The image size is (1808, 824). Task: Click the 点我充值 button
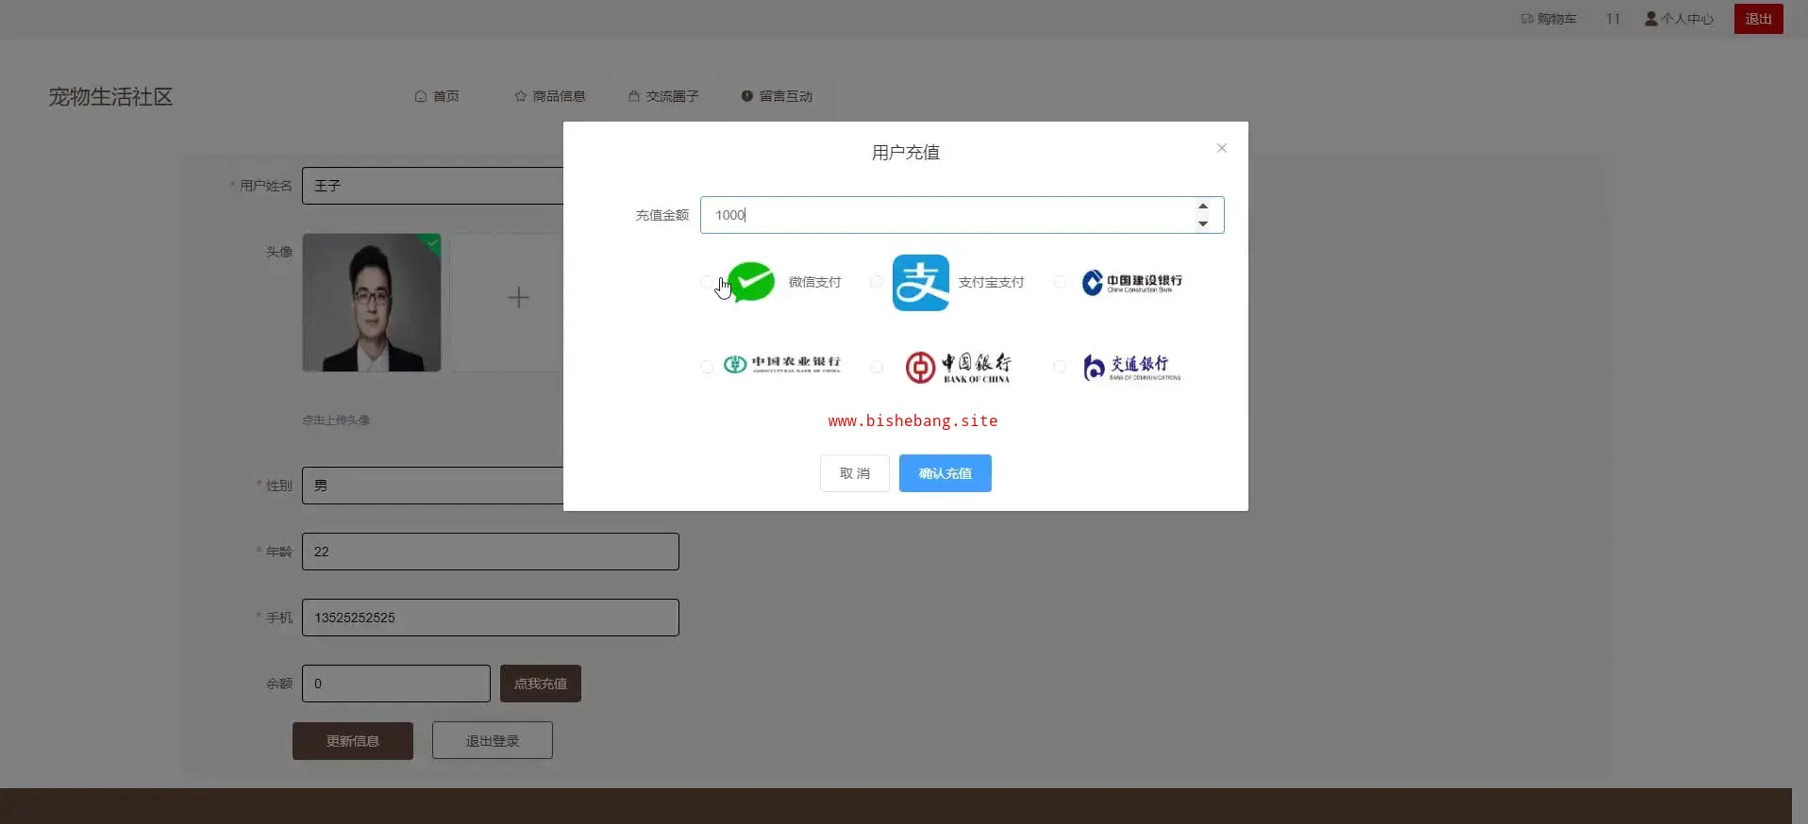541,684
